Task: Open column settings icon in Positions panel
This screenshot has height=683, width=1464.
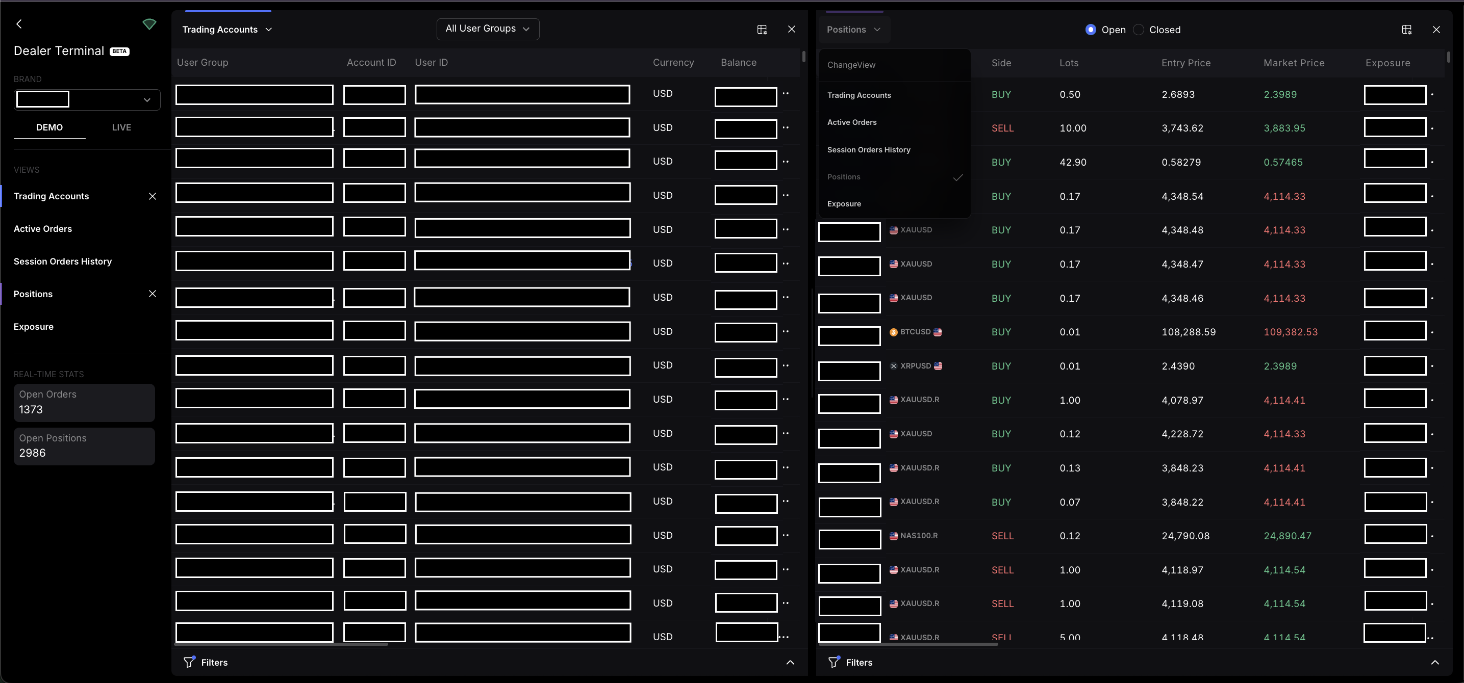Action: (1406, 30)
